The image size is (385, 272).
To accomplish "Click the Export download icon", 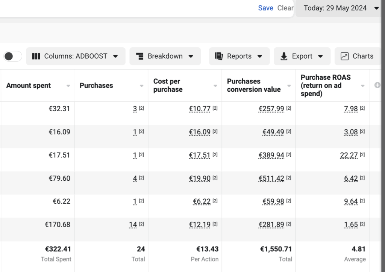I will point(284,56).
